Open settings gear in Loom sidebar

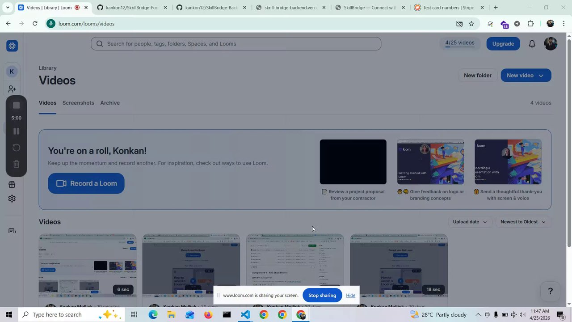point(12,199)
